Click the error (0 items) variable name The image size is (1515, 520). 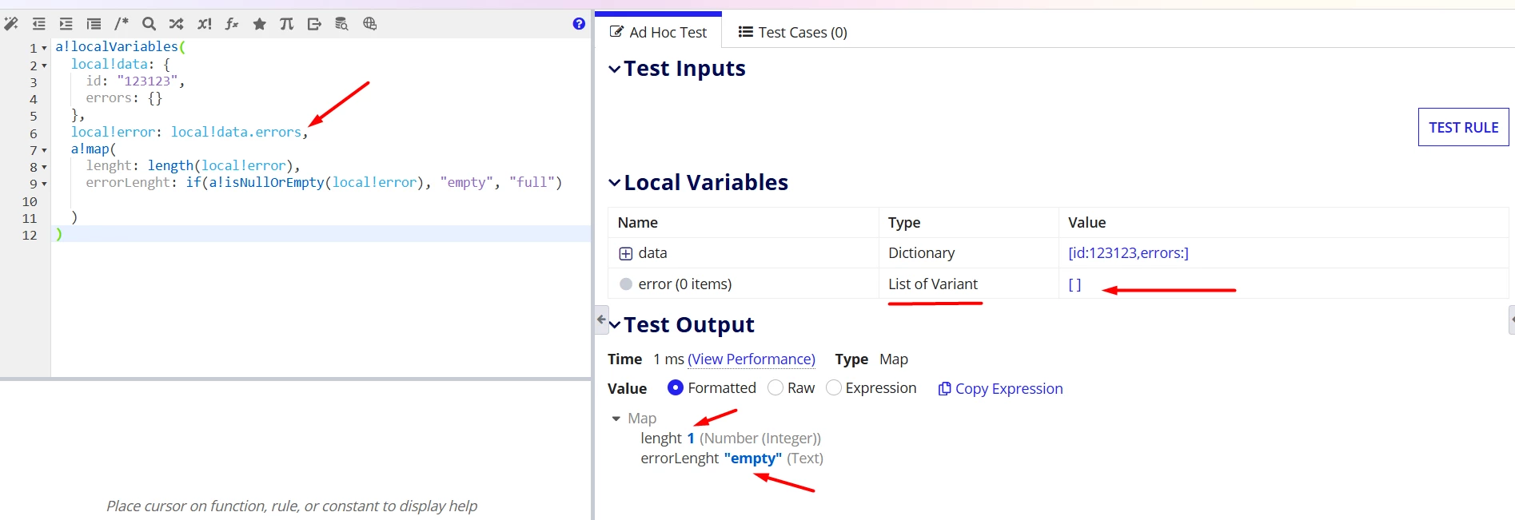pyautogui.click(x=685, y=284)
